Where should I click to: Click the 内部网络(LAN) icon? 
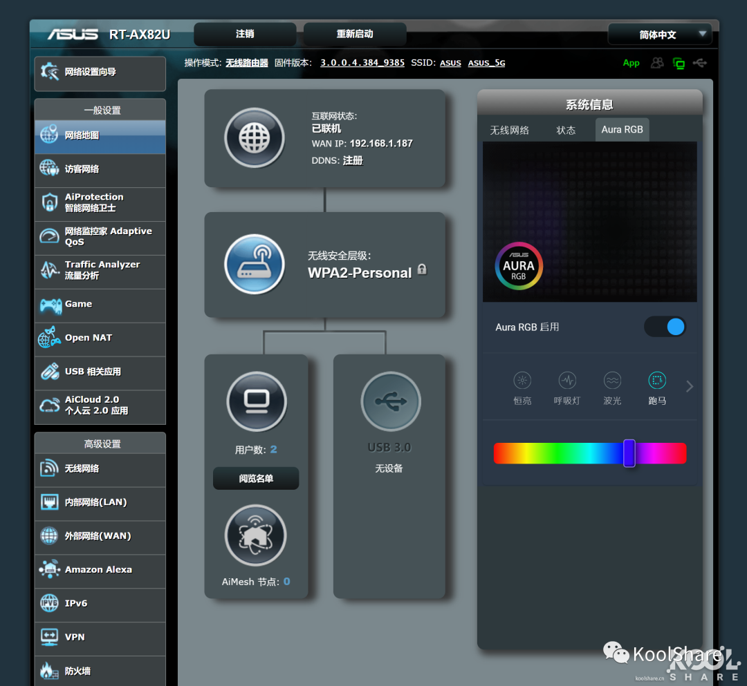click(x=50, y=502)
